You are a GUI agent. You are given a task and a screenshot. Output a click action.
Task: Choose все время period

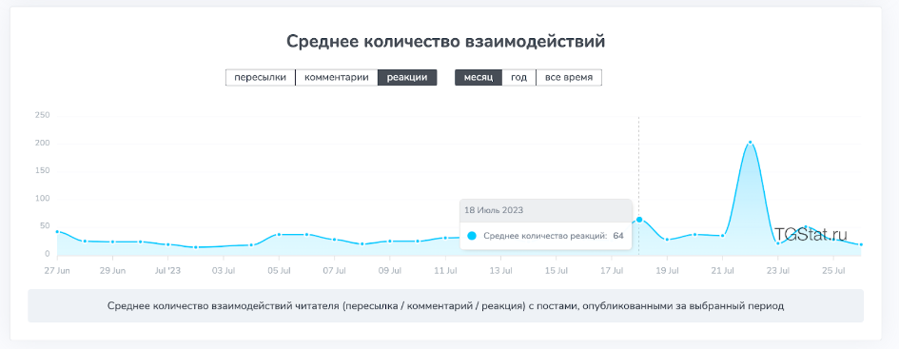click(x=569, y=77)
